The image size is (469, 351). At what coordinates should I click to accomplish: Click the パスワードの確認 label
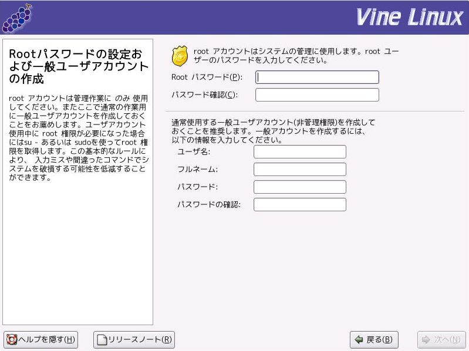209,204
